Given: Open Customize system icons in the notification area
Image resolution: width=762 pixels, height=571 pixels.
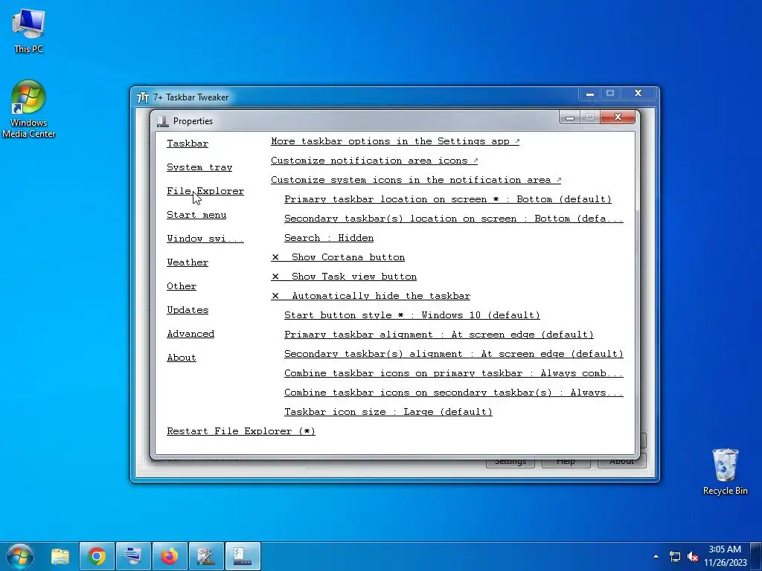Looking at the screenshot, I should (416, 180).
